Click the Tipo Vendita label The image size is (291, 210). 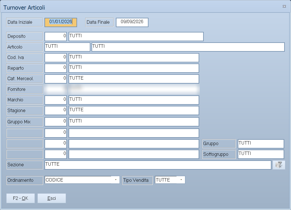tap(137, 180)
